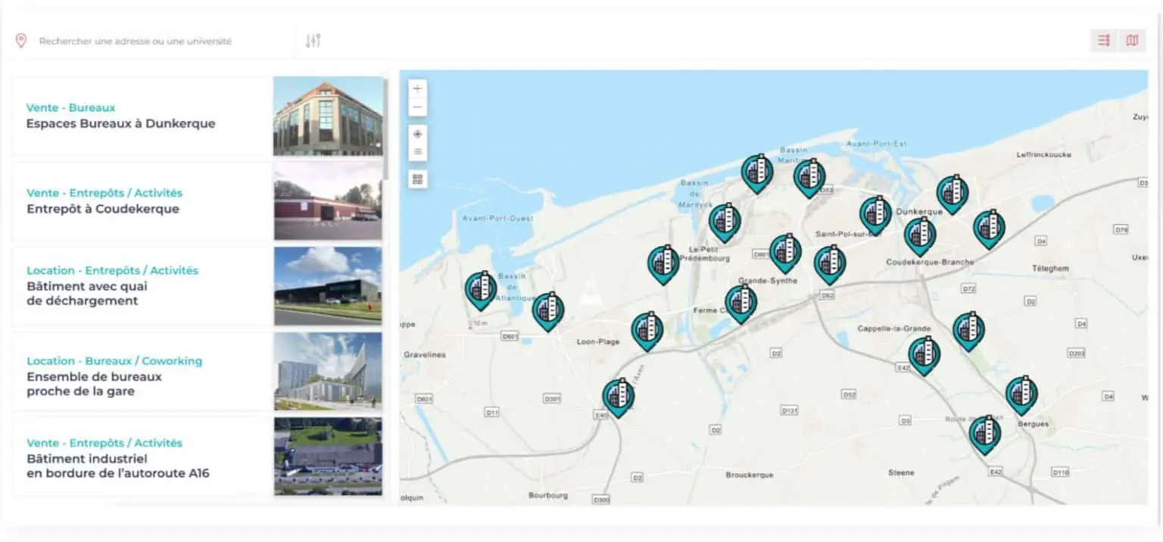
Task: Switch to map view display
Action: (1132, 41)
